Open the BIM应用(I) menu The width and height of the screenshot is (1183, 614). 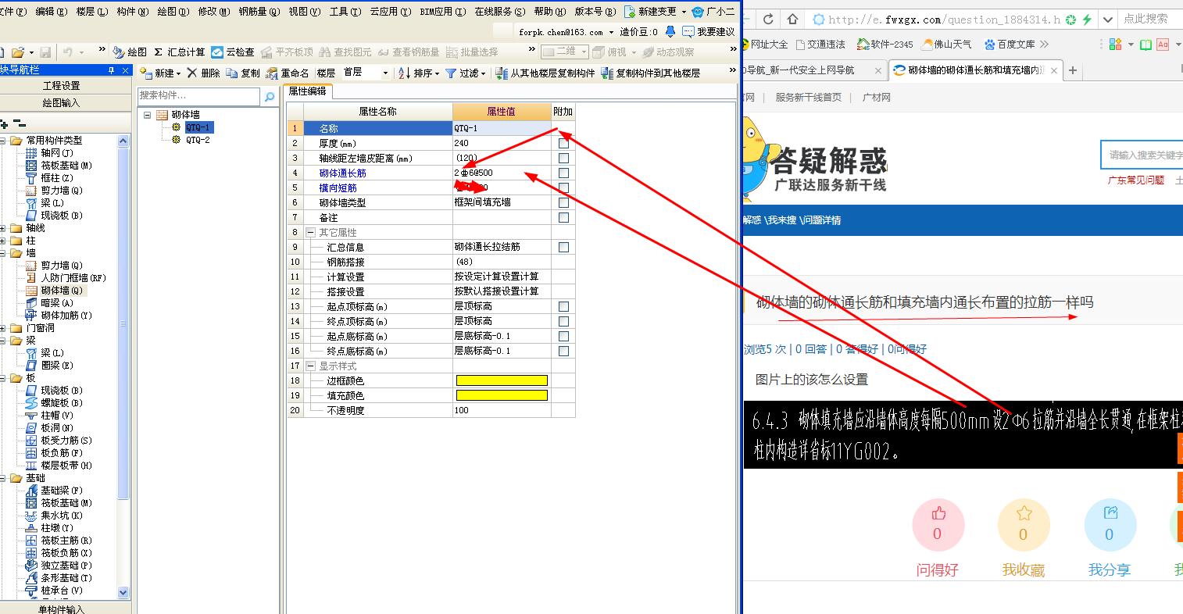coord(442,12)
